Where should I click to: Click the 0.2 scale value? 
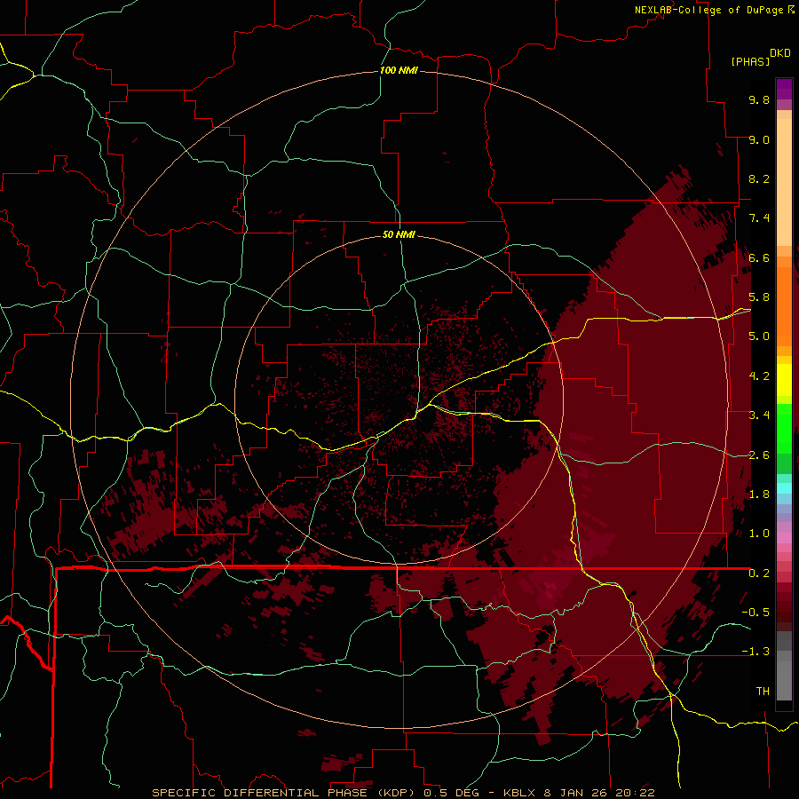point(759,574)
